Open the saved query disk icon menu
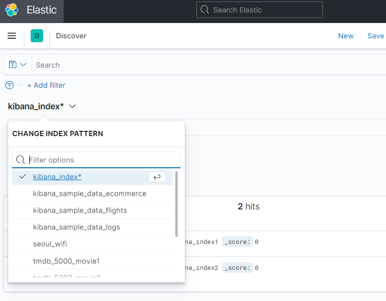Image resolution: width=386 pixels, height=301 pixels. [x=12, y=65]
